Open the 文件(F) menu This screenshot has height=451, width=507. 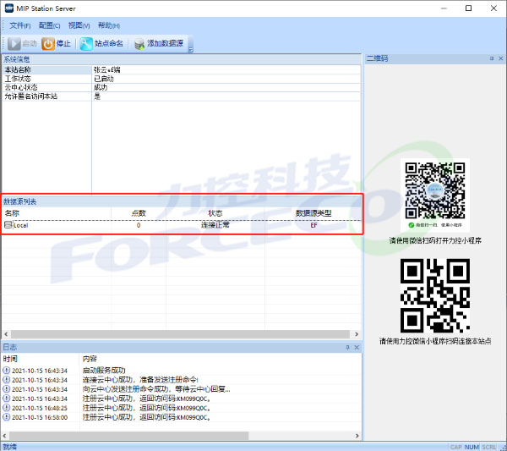click(x=19, y=25)
